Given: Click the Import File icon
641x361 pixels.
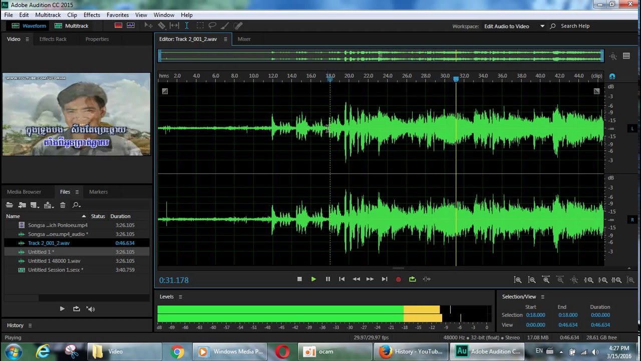Looking at the screenshot, I should 22,205.
